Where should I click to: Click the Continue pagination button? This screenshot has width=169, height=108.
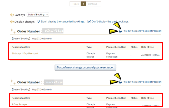point(93,4)
